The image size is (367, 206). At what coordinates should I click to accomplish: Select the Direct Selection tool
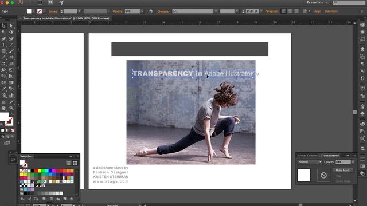coord(11,26)
